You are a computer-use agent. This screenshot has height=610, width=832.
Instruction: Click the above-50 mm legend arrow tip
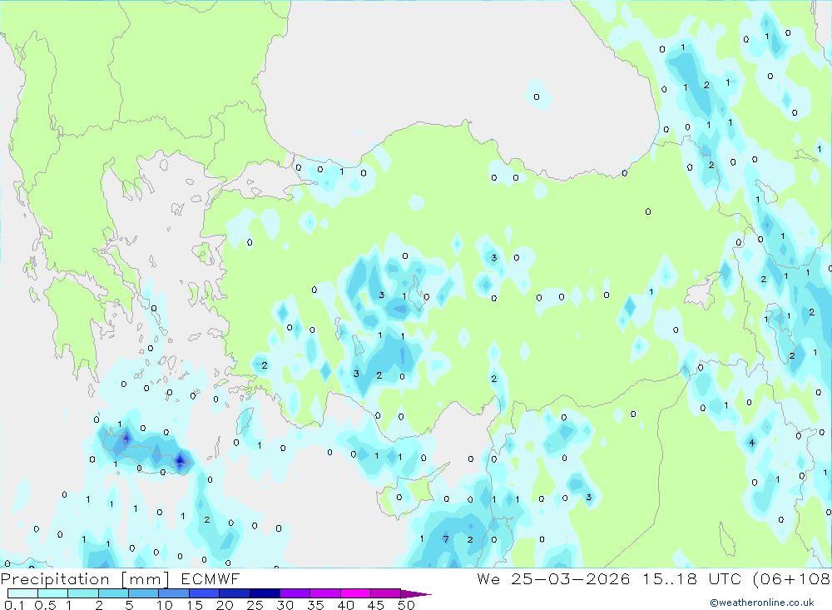[x=417, y=594]
